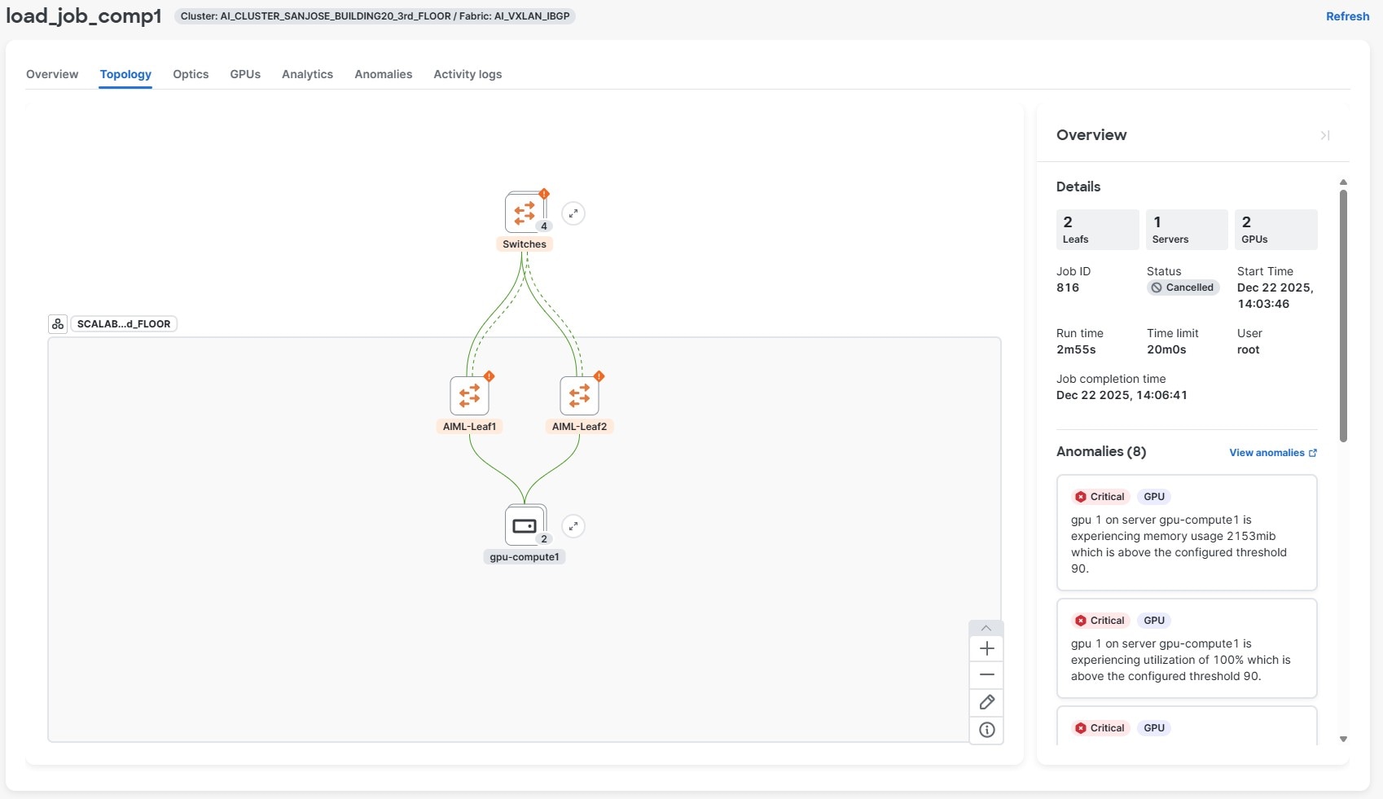
Task: Select the Switches node switch icon
Action: (524, 213)
